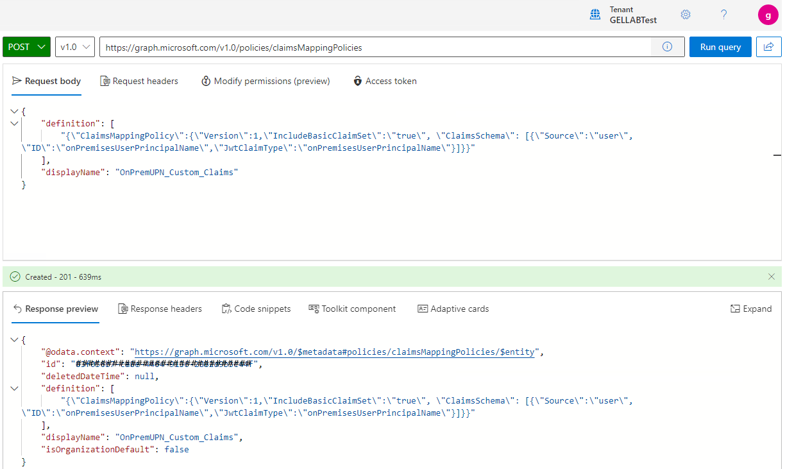Open Graph Explorer settings gear
This screenshot has width=785, height=469.
tap(686, 14)
